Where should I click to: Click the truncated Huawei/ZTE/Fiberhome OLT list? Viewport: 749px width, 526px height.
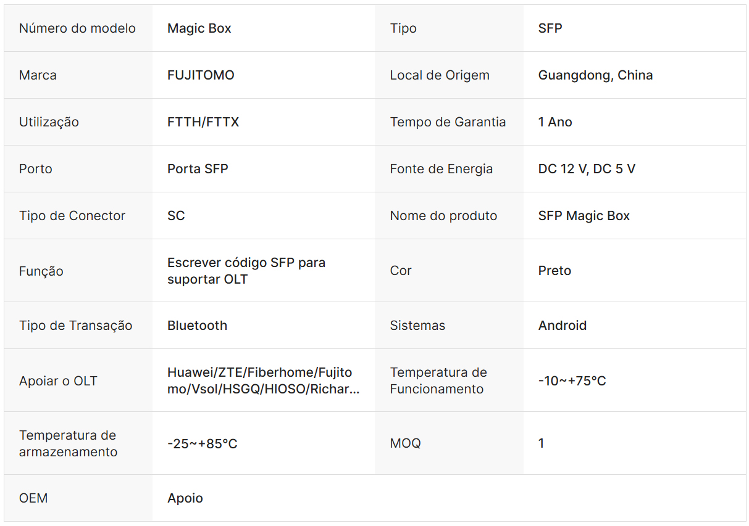263,380
